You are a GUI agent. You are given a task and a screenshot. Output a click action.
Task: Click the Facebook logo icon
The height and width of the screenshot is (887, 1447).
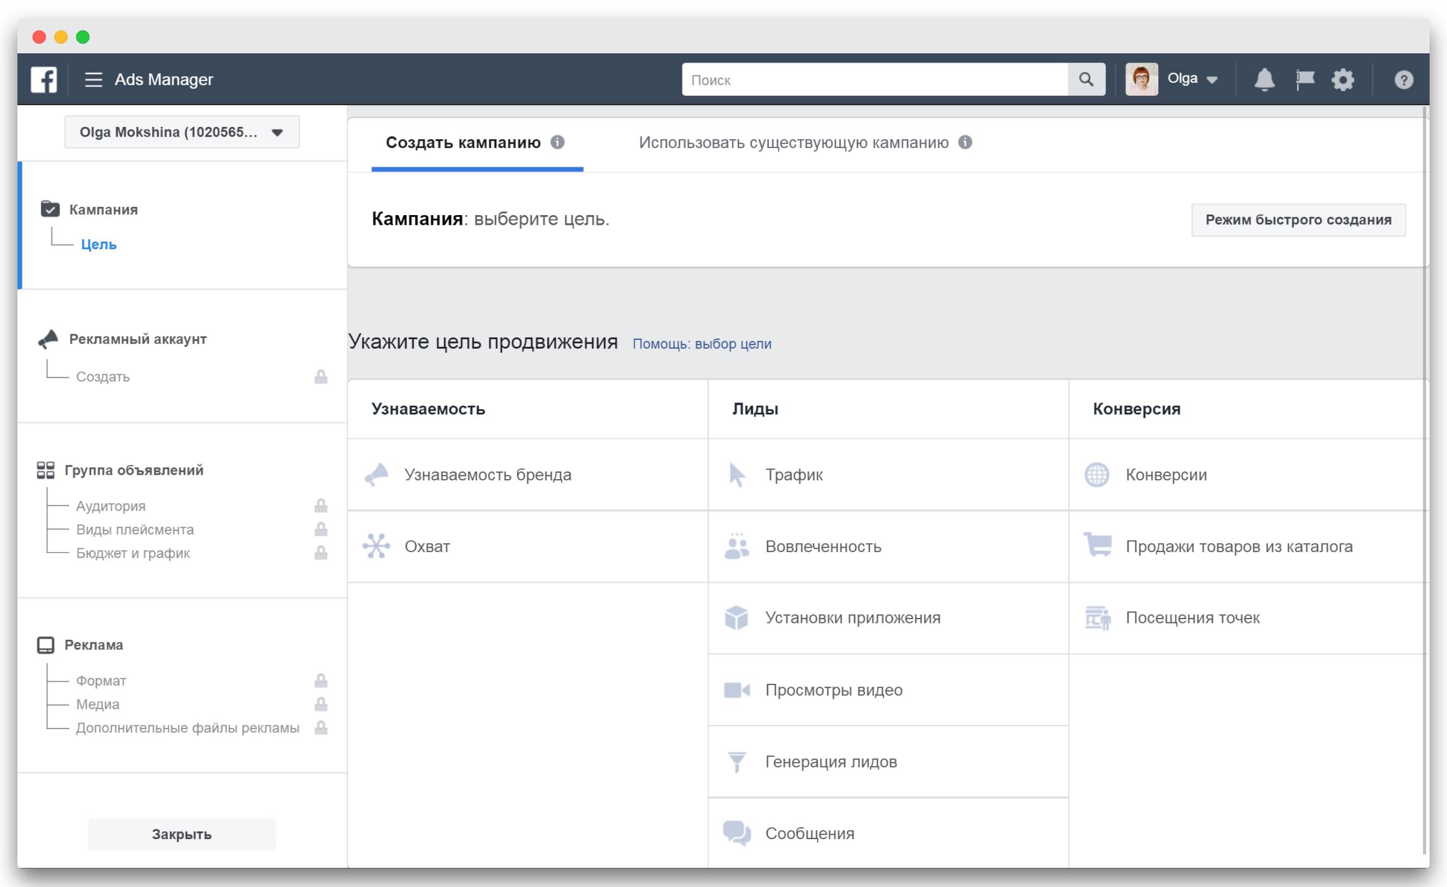[44, 79]
